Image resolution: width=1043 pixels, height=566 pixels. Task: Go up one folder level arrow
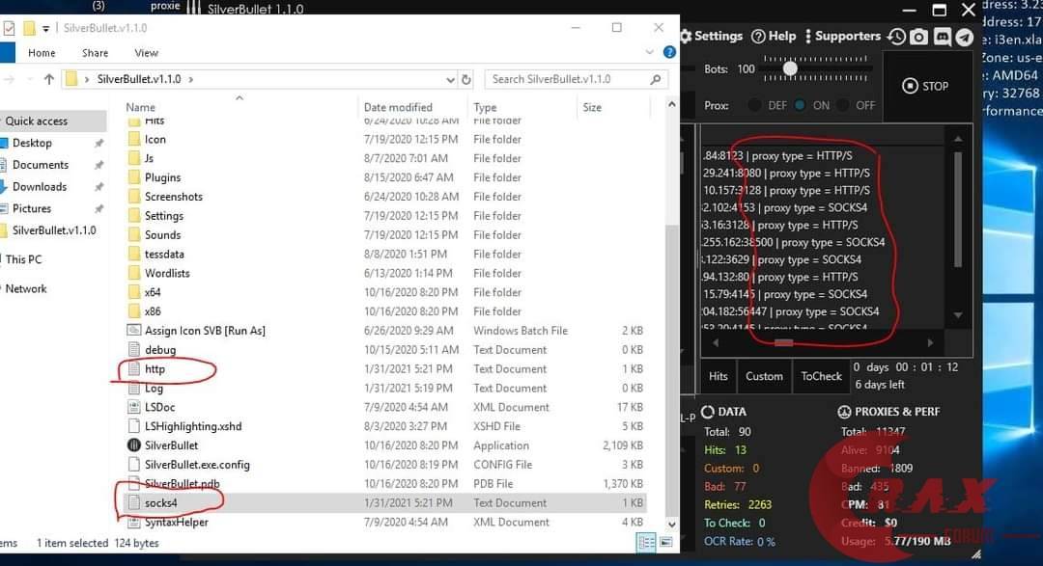48,79
